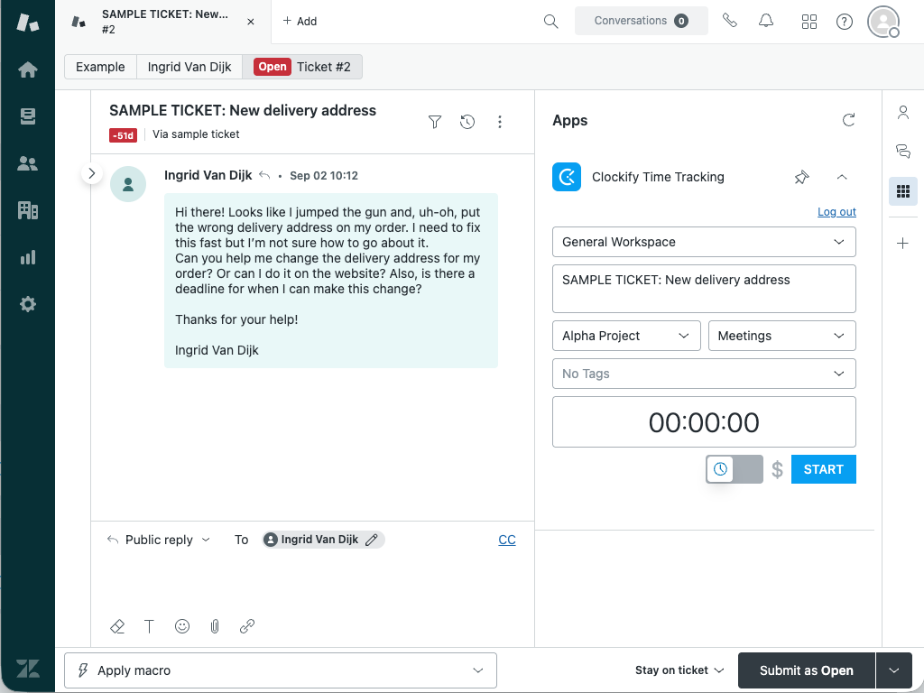Open ticket conversation filter icon
The height and width of the screenshot is (693, 924).
tap(435, 121)
